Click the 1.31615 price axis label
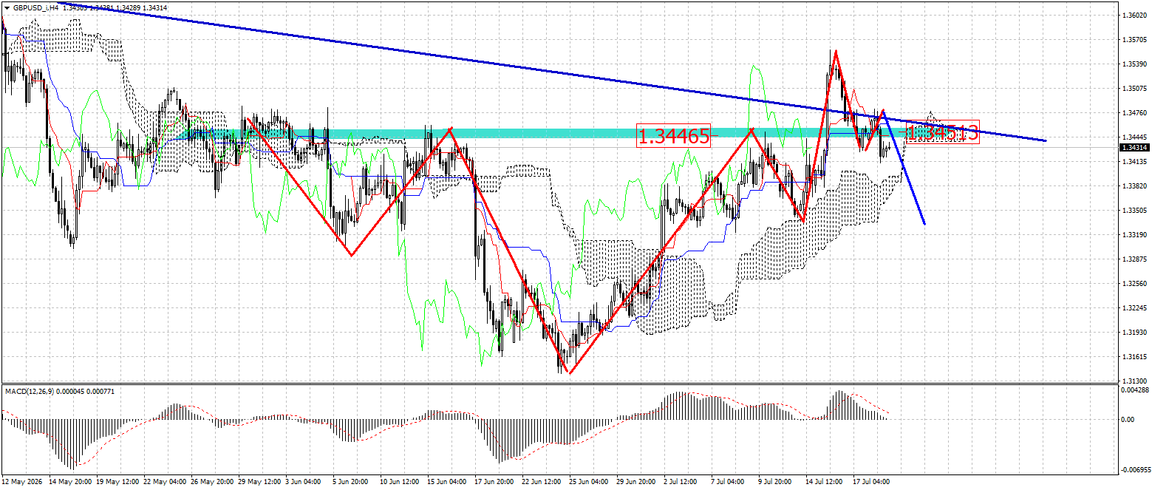 pyautogui.click(x=1134, y=357)
